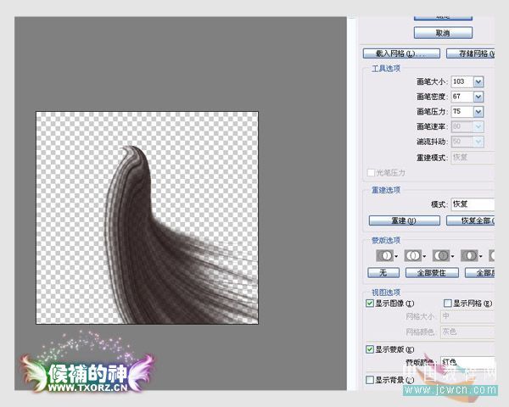Screen dimensions: 509x407
Task: Select the Add to Selection mask icon
Action: [413, 256]
